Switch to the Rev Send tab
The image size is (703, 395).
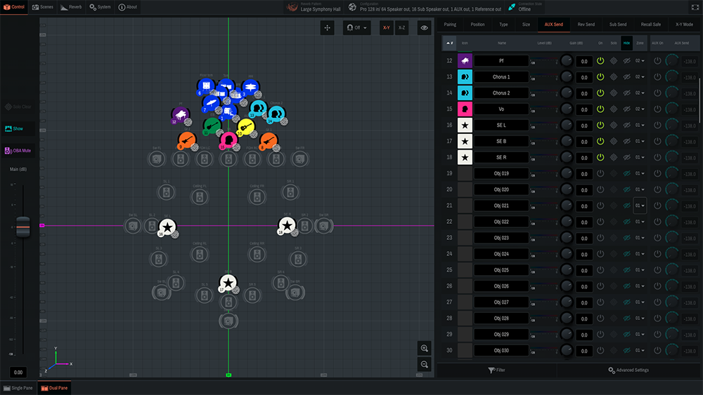point(586,24)
